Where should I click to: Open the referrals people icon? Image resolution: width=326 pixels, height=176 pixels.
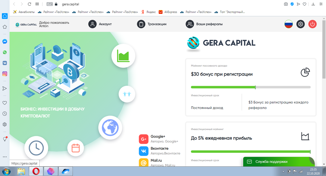[190, 24]
